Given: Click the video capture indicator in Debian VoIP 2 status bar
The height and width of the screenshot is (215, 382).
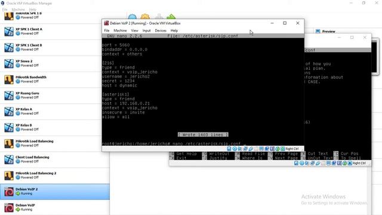Looking at the screenshot, I should point(267,149).
